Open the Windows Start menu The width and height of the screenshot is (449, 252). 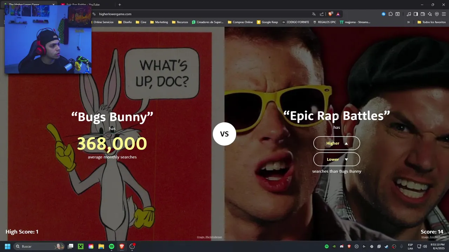tap(7, 246)
